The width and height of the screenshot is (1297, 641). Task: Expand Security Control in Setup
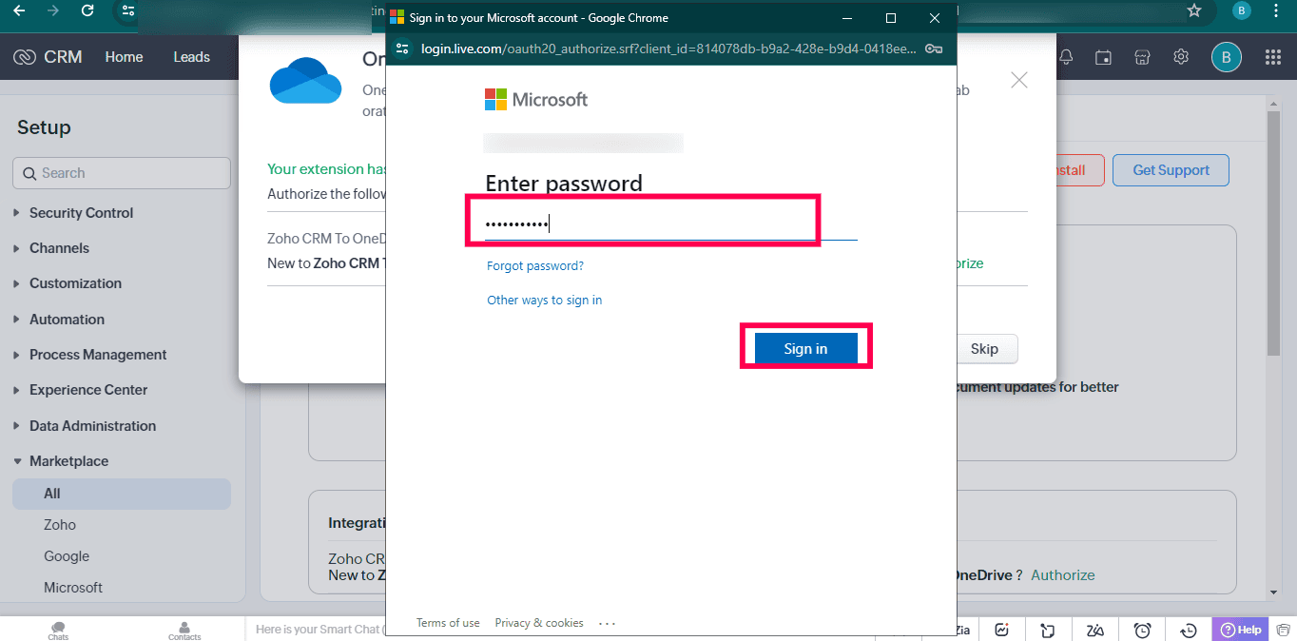pyautogui.click(x=81, y=213)
